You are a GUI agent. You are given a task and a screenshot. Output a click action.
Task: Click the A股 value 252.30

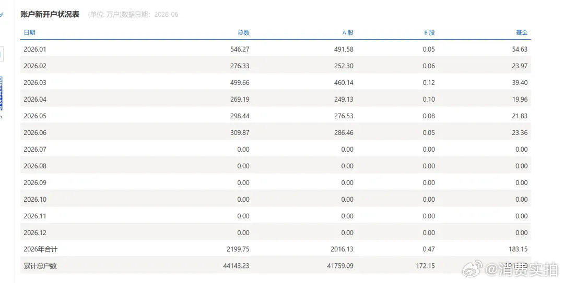pyautogui.click(x=344, y=66)
